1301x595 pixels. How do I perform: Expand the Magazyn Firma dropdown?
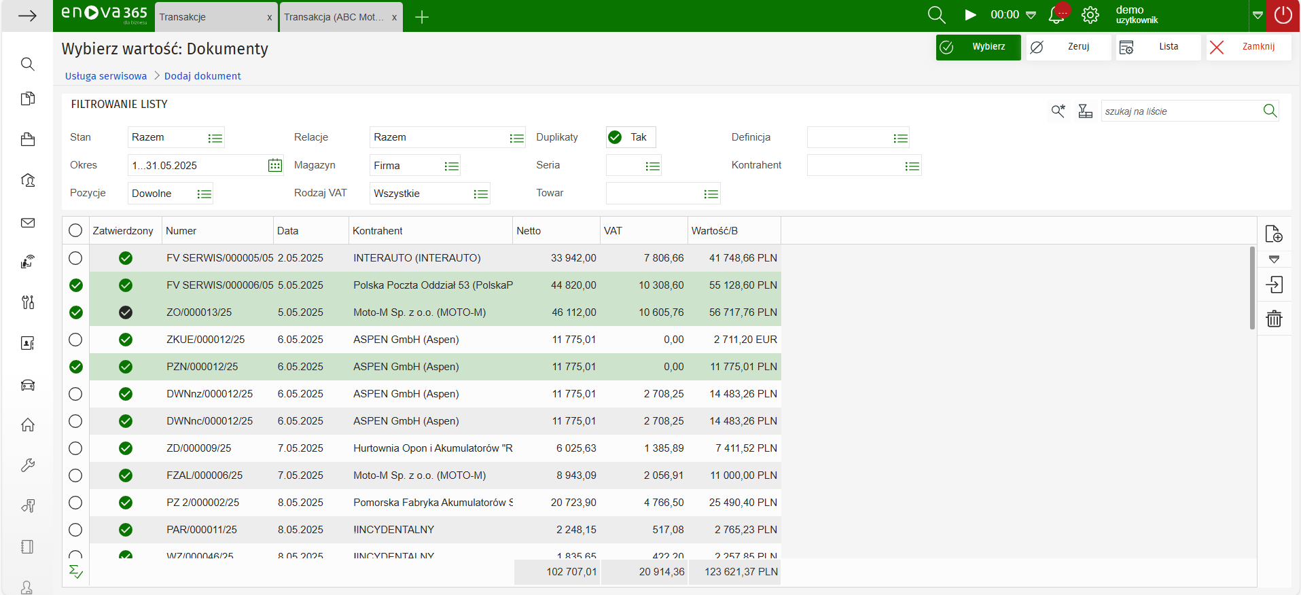(451, 166)
